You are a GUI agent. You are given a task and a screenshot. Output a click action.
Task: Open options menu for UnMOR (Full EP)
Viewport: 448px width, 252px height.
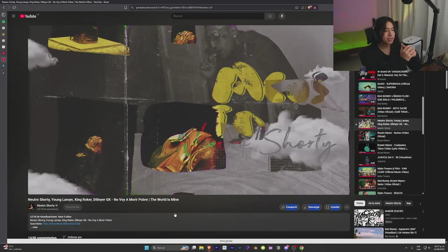click(x=423, y=211)
